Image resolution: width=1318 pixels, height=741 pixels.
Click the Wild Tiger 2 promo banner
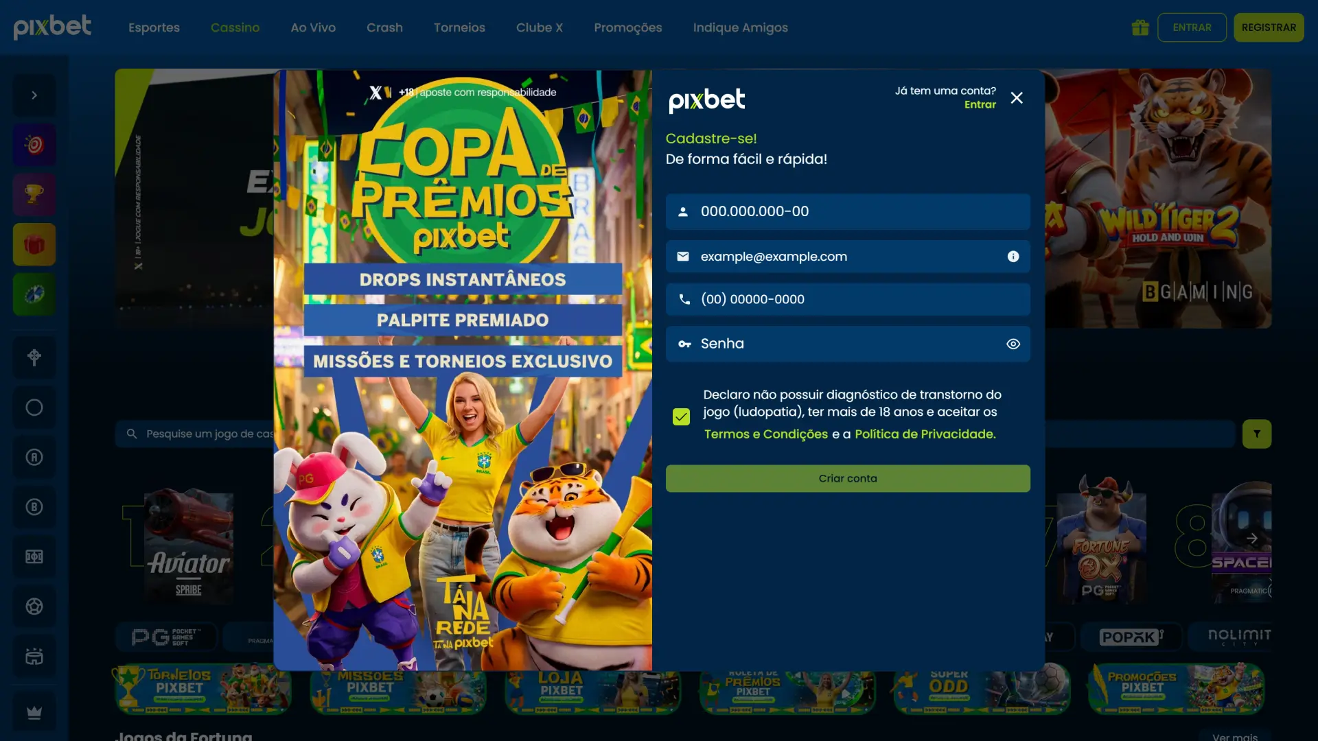coord(1158,198)
